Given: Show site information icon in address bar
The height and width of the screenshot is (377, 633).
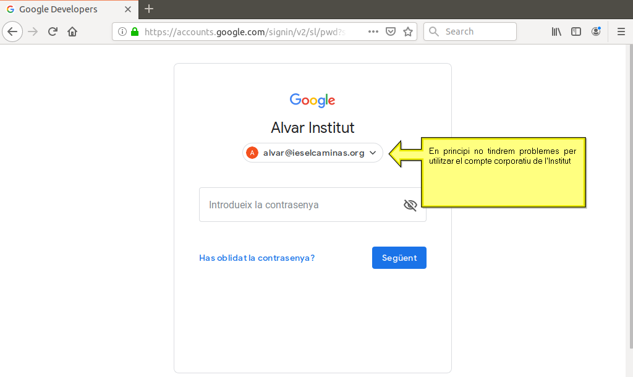Looking at the screenshot, I should [x=122, y=32].
